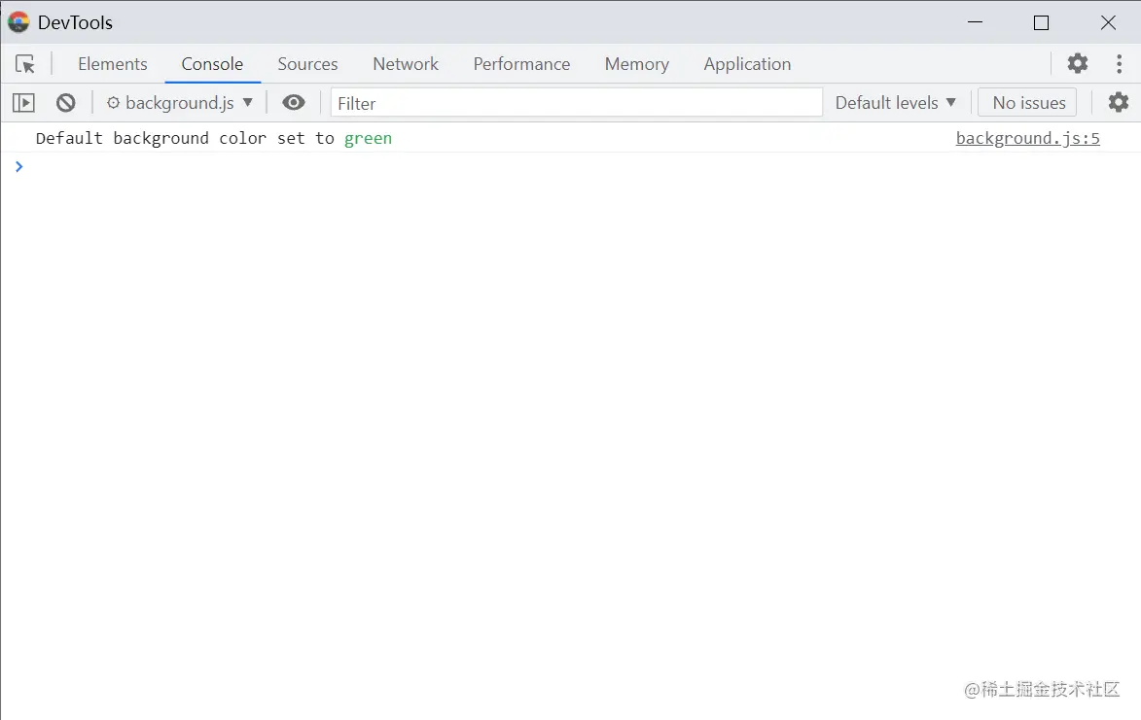Open the Default levels dropdown
Viewport: 1141px width, 720px height.
point(894,102)
